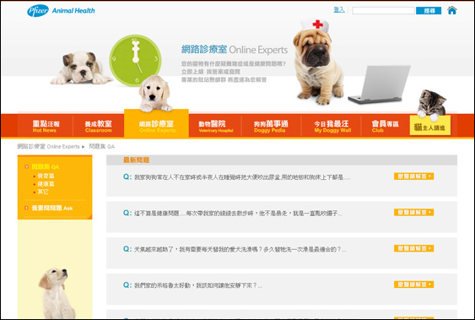Click the 網路診療室 Online Experts banner title
Image resolution: width=475 pixels, height=320 pixels.
coord(235,50)
